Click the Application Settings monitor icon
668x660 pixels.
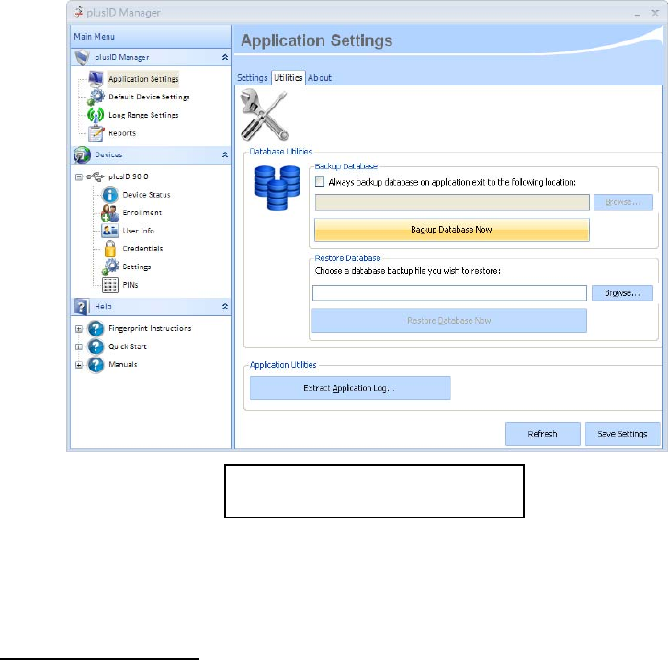[x=96, y=79]
